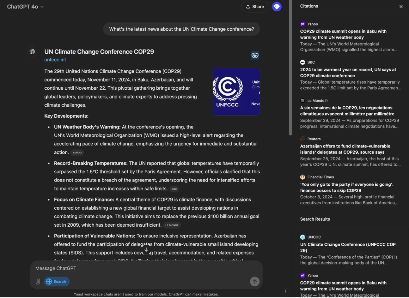The height and width of the screenshot is (298, 409).
Task: Click the YAHOO citation chip
Action: 77,152
